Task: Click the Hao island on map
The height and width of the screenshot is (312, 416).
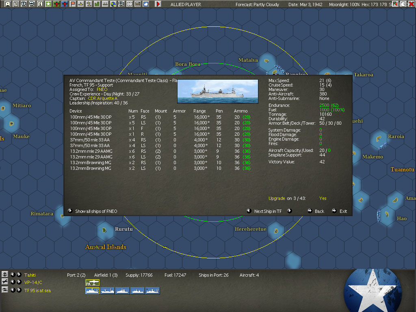Action: tap(387, 214)
